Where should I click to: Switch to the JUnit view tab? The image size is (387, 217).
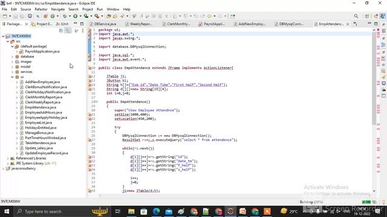[x=62, y=24]
